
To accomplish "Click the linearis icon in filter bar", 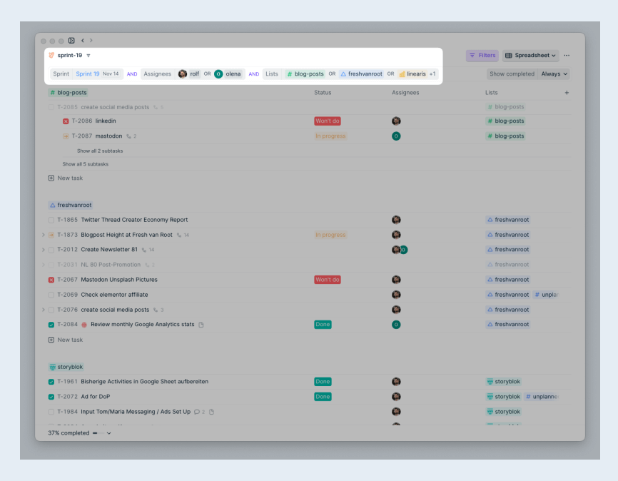I will point(402,74).
